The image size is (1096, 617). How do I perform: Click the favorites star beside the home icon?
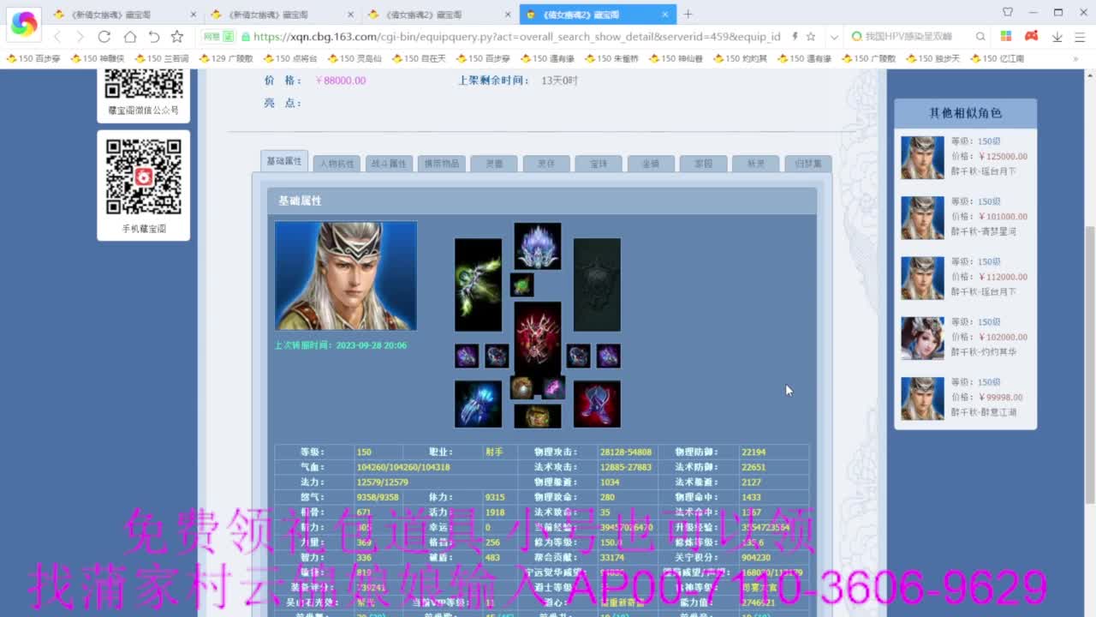177,37
